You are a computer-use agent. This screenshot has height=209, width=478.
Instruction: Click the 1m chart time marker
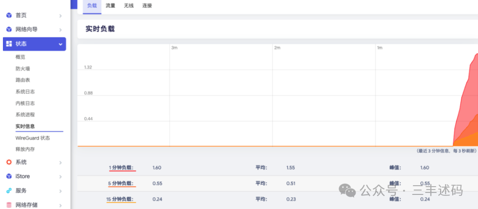380,48
